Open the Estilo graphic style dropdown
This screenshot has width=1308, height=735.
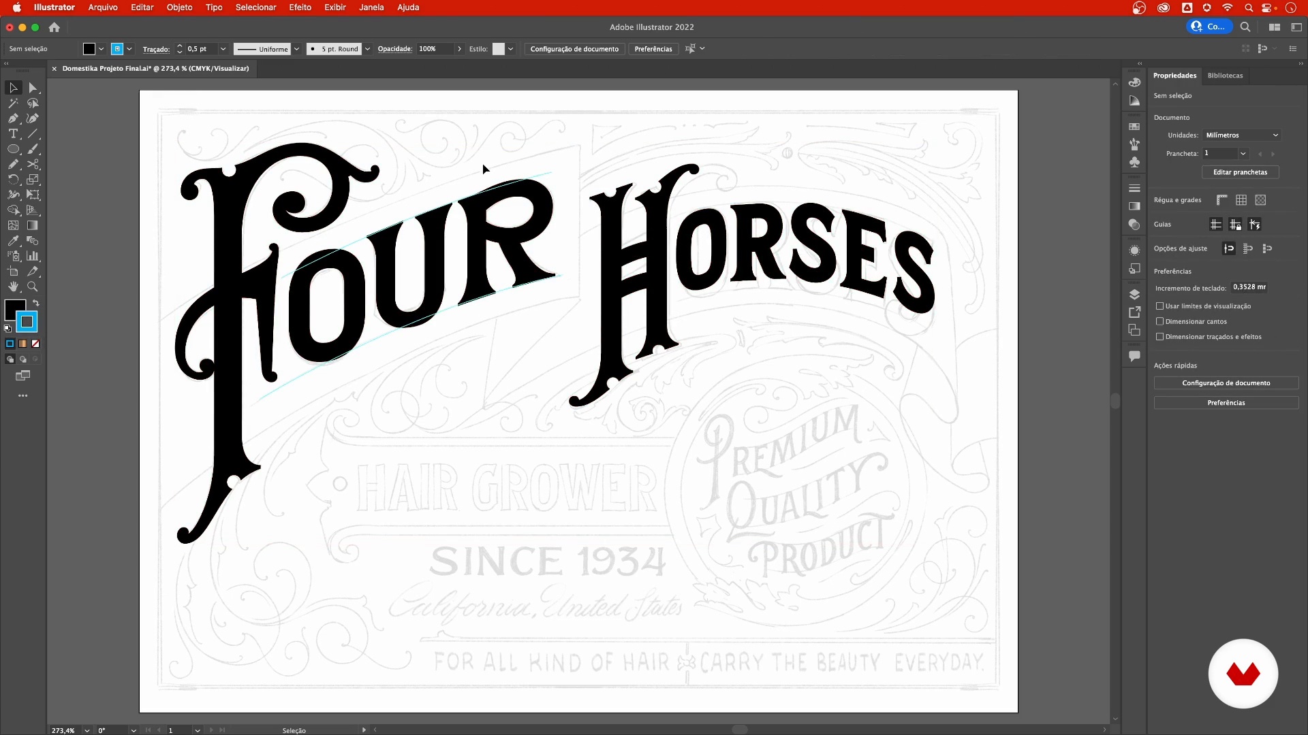pos(510,49)
